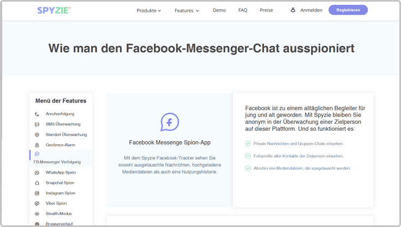Click the phone icon beside Anrufverfolgung

[37, 114]
